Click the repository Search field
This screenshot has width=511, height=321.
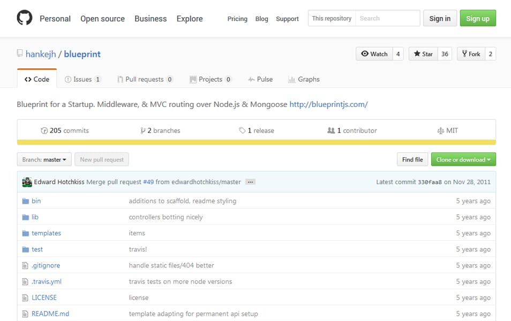pos(387,18)
